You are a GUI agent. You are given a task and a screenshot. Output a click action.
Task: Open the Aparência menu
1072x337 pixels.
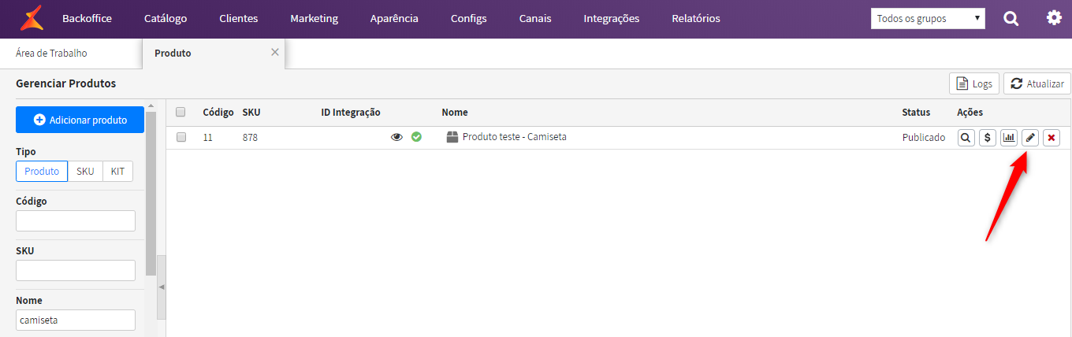(394, 18)
